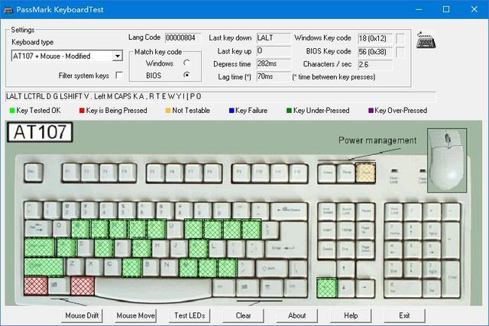
Task: Click the numpad Num Lock key
Action: [394, 211]
